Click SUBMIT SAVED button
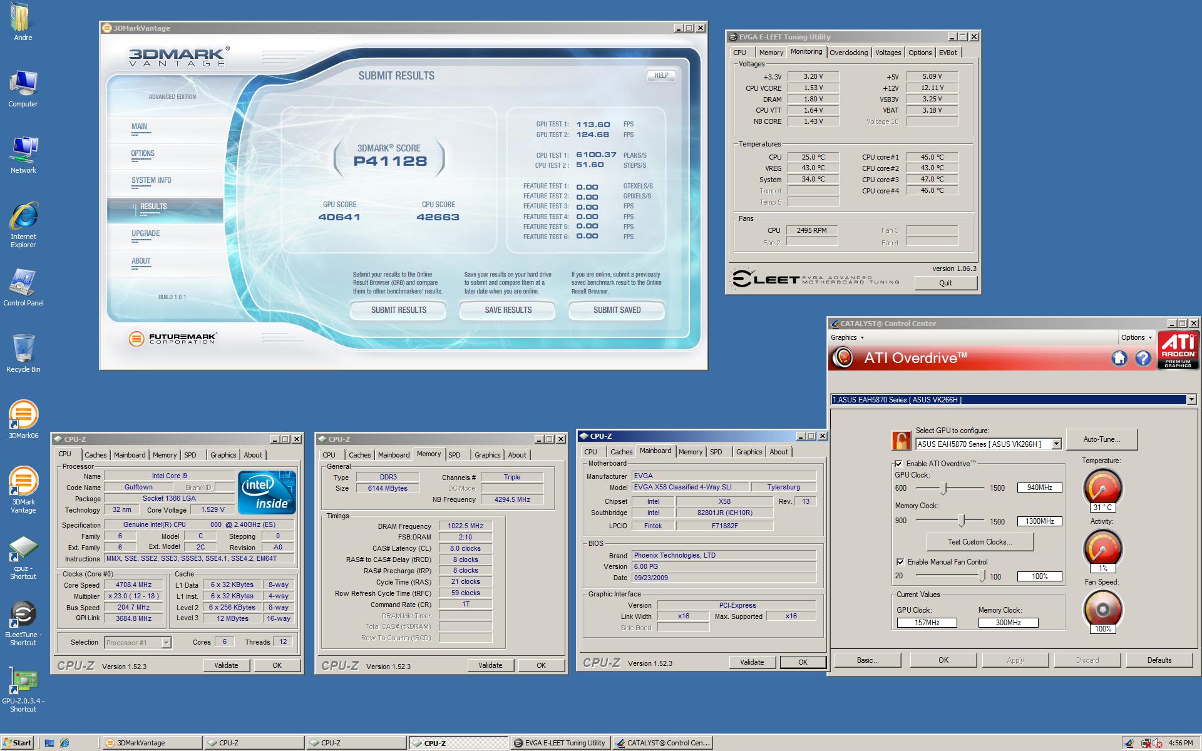The width and height of the screenshot is (1202, 751). coord(617,310)
